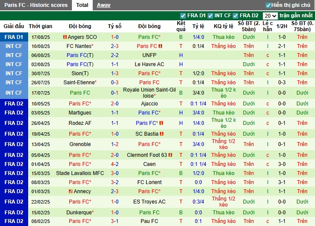Open the recent matches count dropdown showing 20
The width and height of the screenshot is (315, 226).
[270, 16]
